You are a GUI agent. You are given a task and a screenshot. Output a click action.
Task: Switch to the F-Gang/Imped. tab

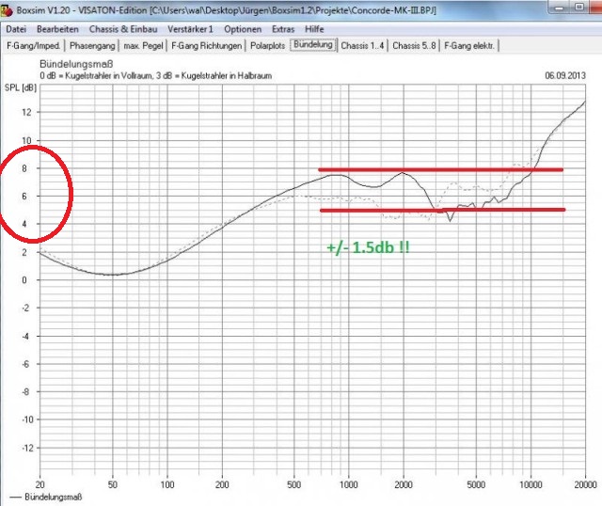(34, 46)
